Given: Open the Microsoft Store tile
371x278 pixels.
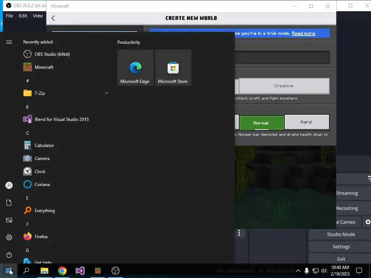Looking at the screenshot, I should pyautogui.click(x=173, y=68).
